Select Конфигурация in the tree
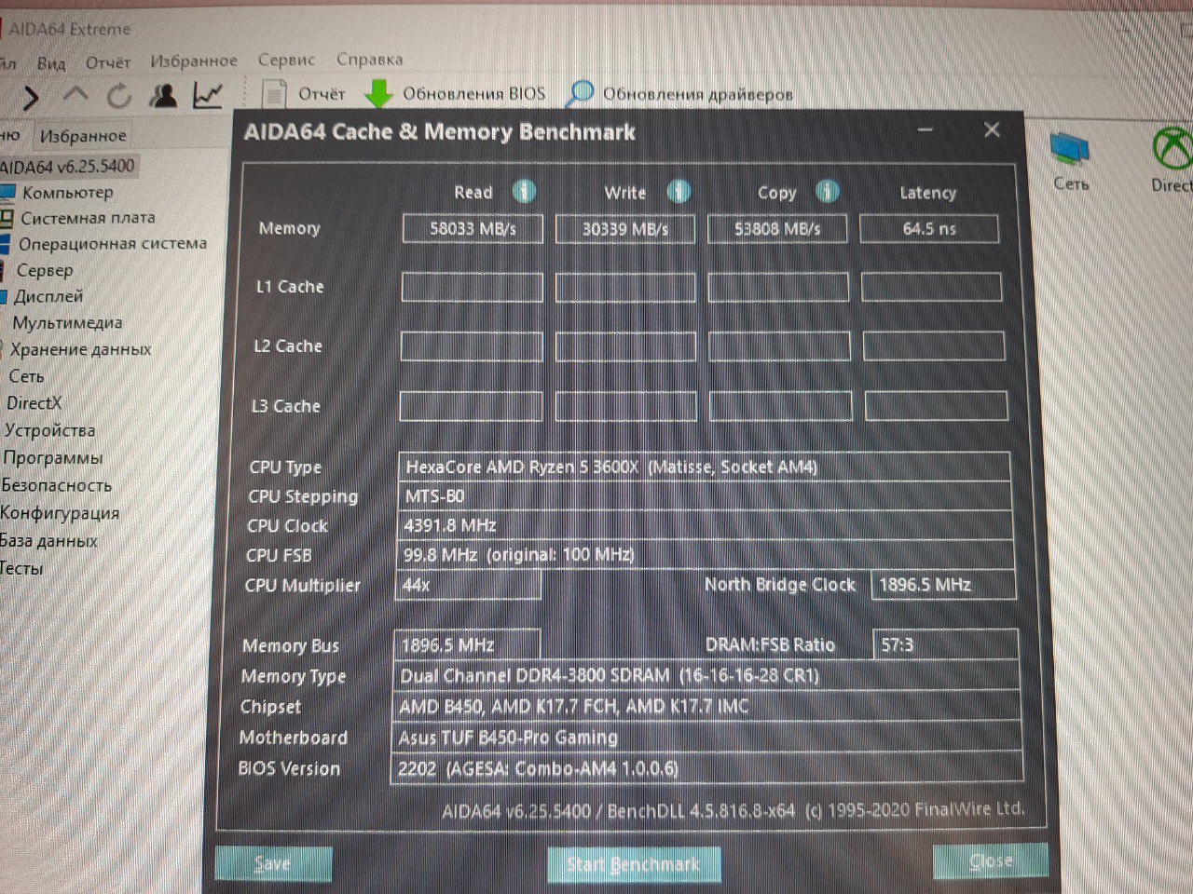 coord(60,512)
